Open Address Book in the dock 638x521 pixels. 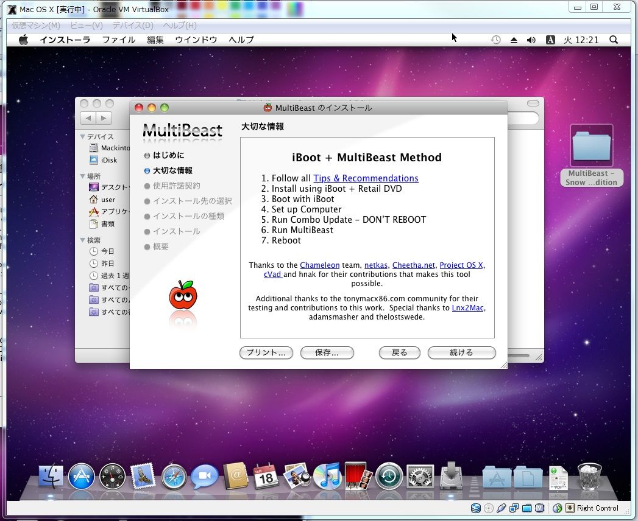tap(236, 476)
